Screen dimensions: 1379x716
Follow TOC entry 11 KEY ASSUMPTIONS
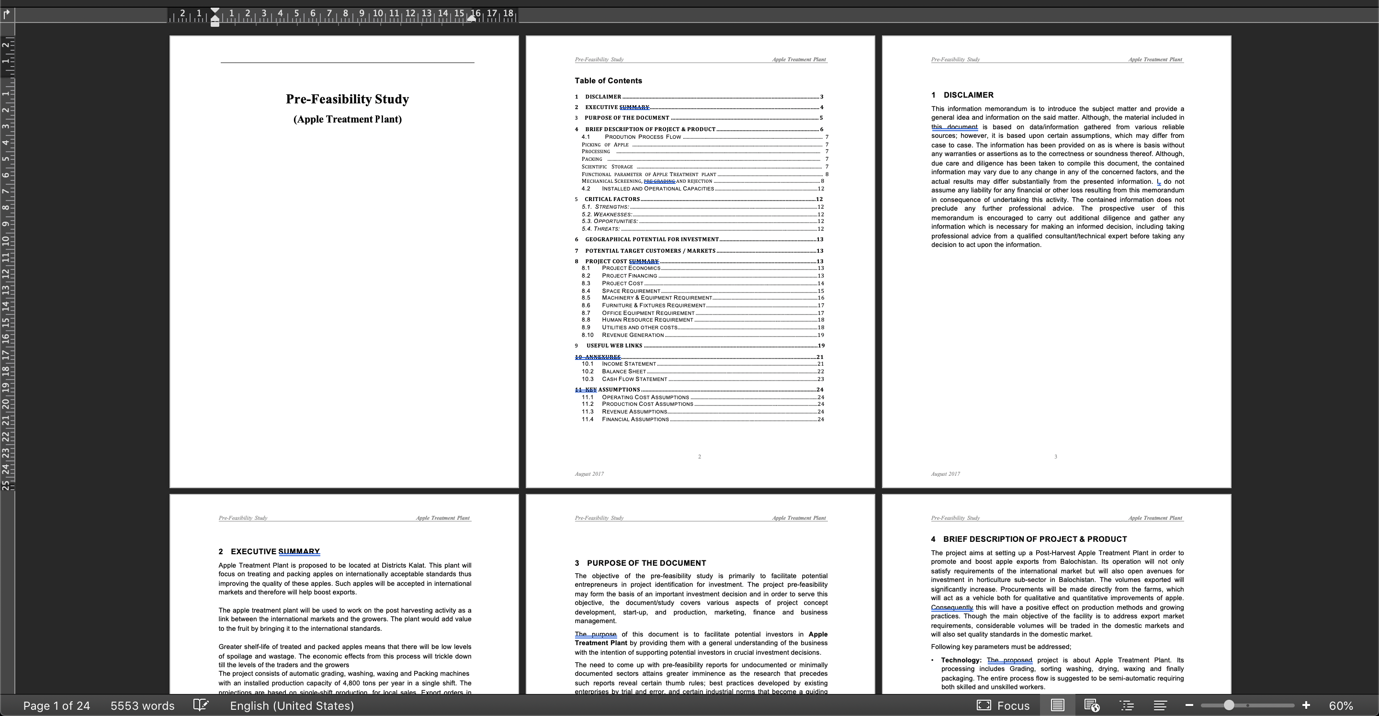[699, 390]
